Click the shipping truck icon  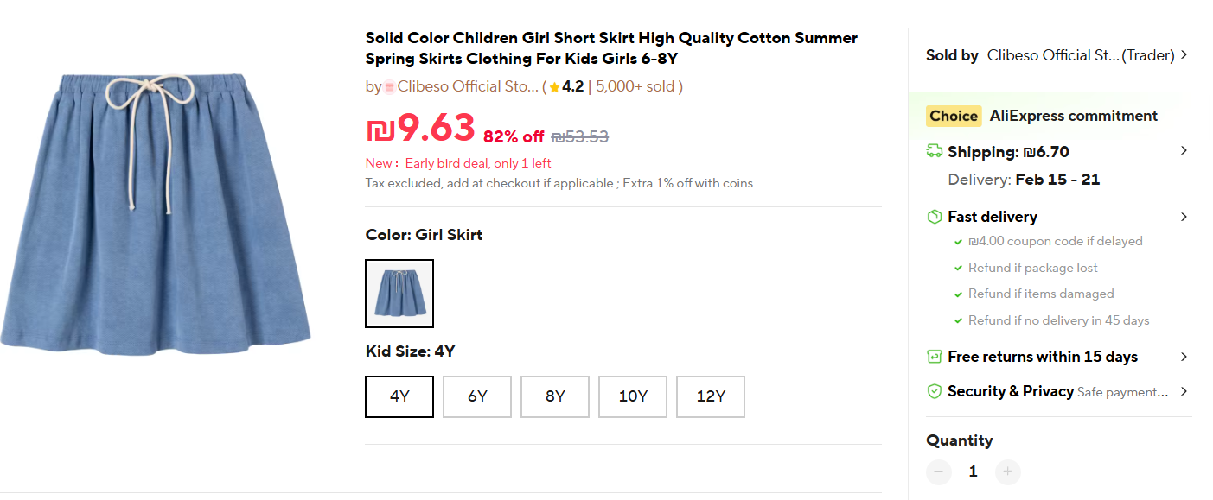[x=935, y=151]
